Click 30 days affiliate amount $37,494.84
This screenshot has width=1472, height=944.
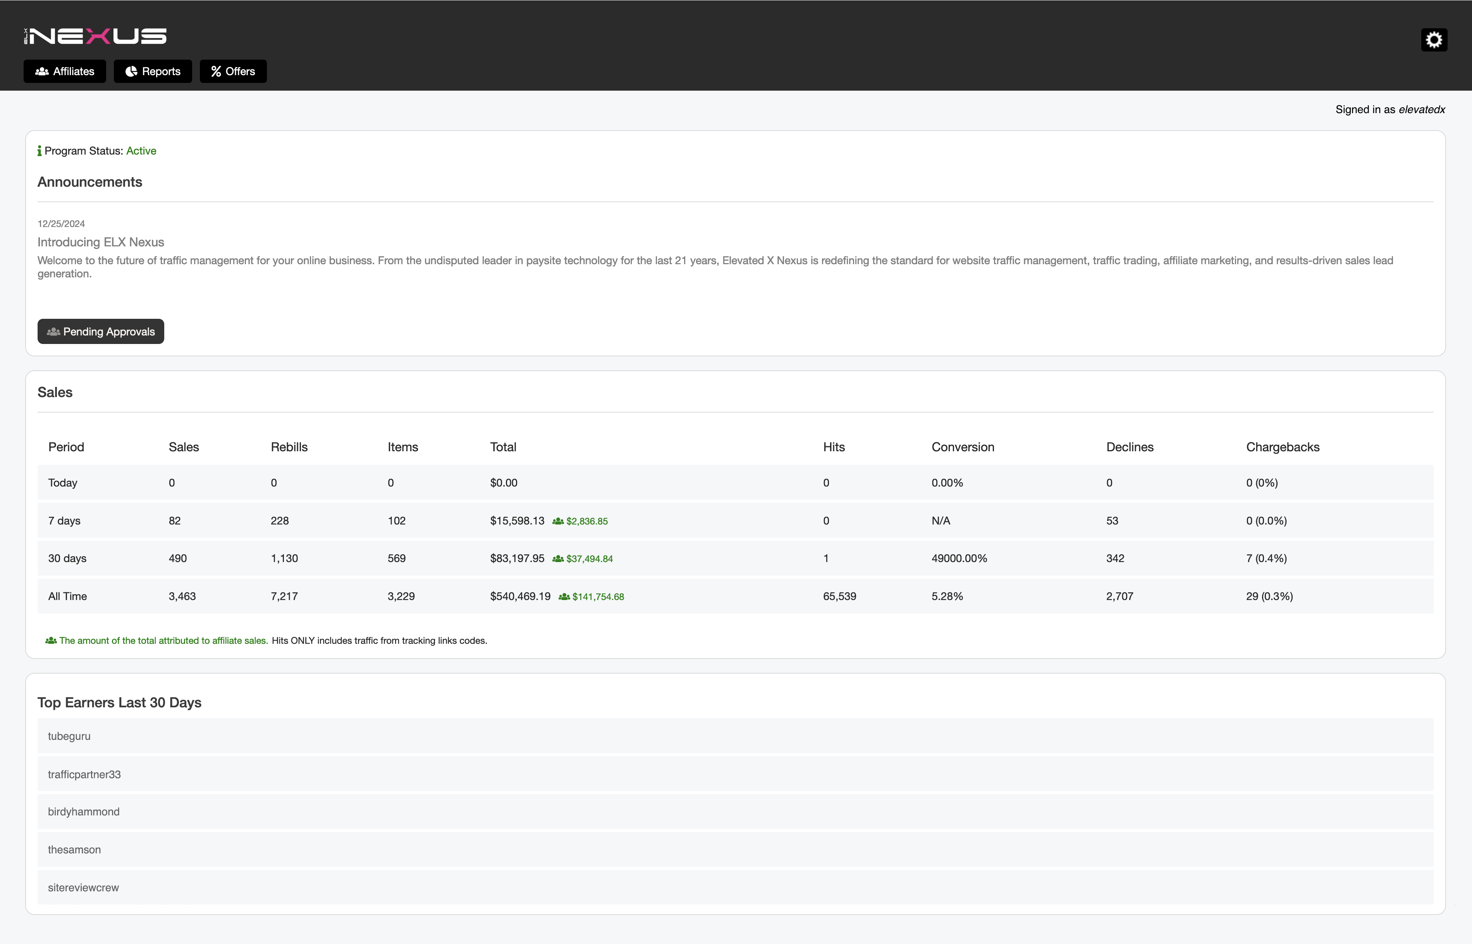coord(589,559)
